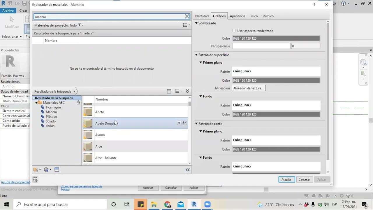The width and height of the screenshot is (373, 210).
Task: Click Aplicar in the family types dialog
Action: pos(194,188)
